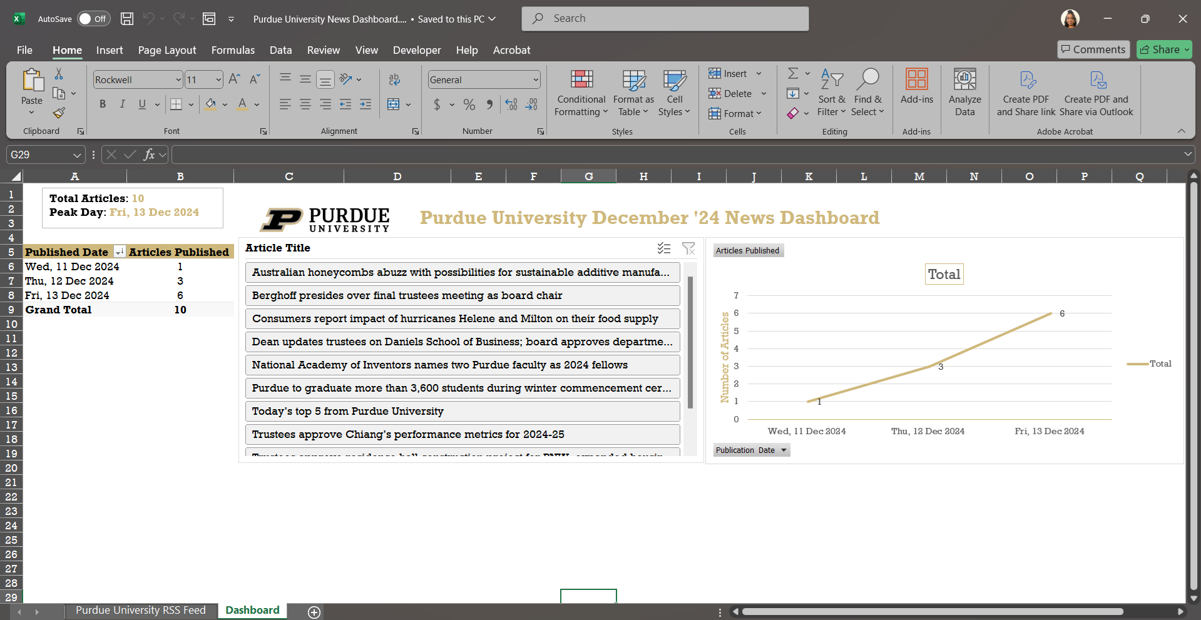Viewport: 1201px width, 620px height.
Task: Click the Comments button
Action: [x=1093, y=49]
